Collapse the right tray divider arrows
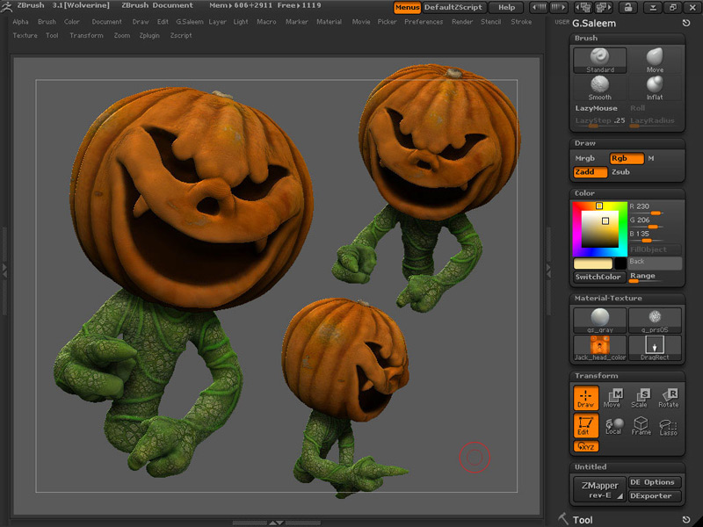Screen dimensions: 703x527 coord(548,271)
